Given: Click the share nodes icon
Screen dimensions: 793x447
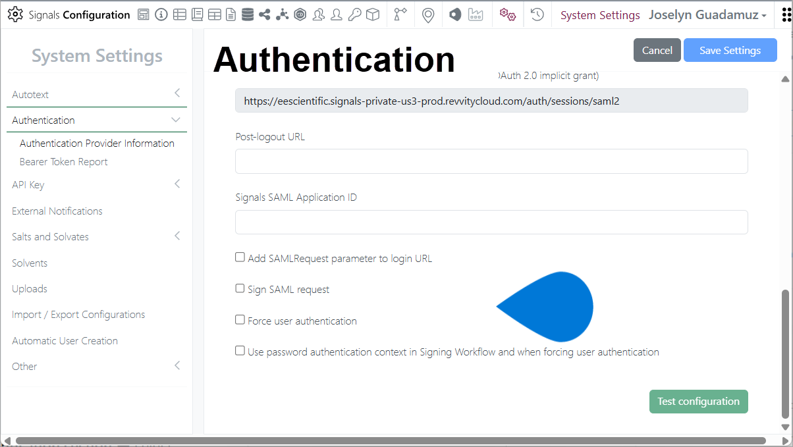Looking at the screenshot, I should click(x=265, y=14).
